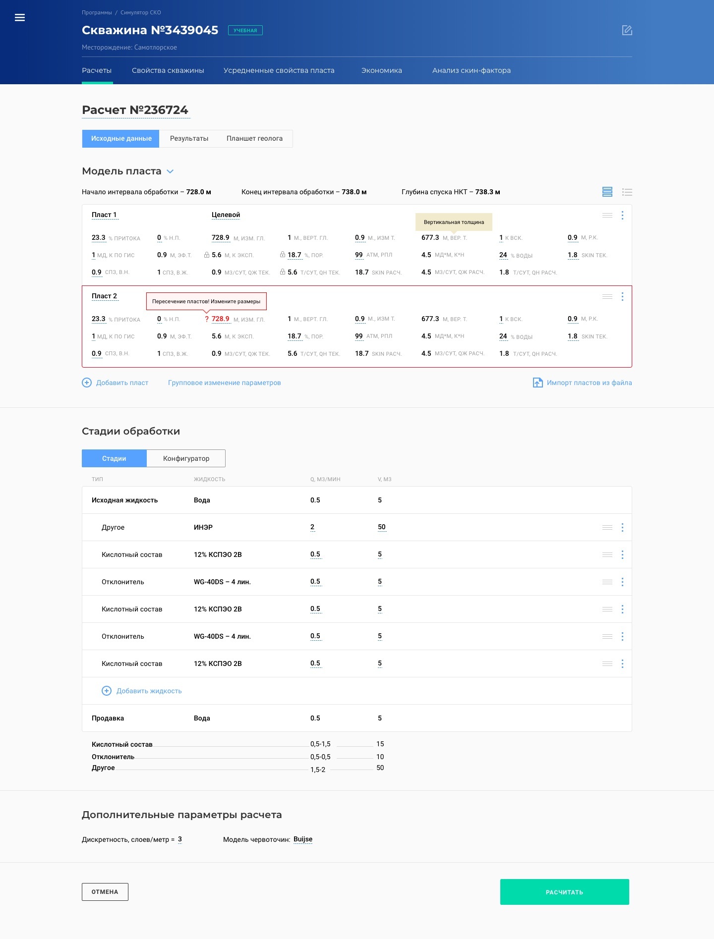Open Свойства скважины tab

pos(168,70)
